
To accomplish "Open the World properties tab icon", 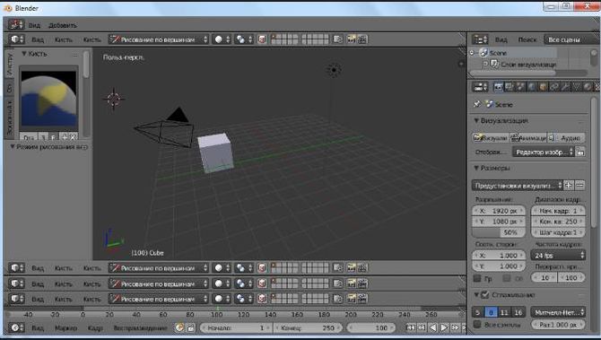I will click(532, 87).
